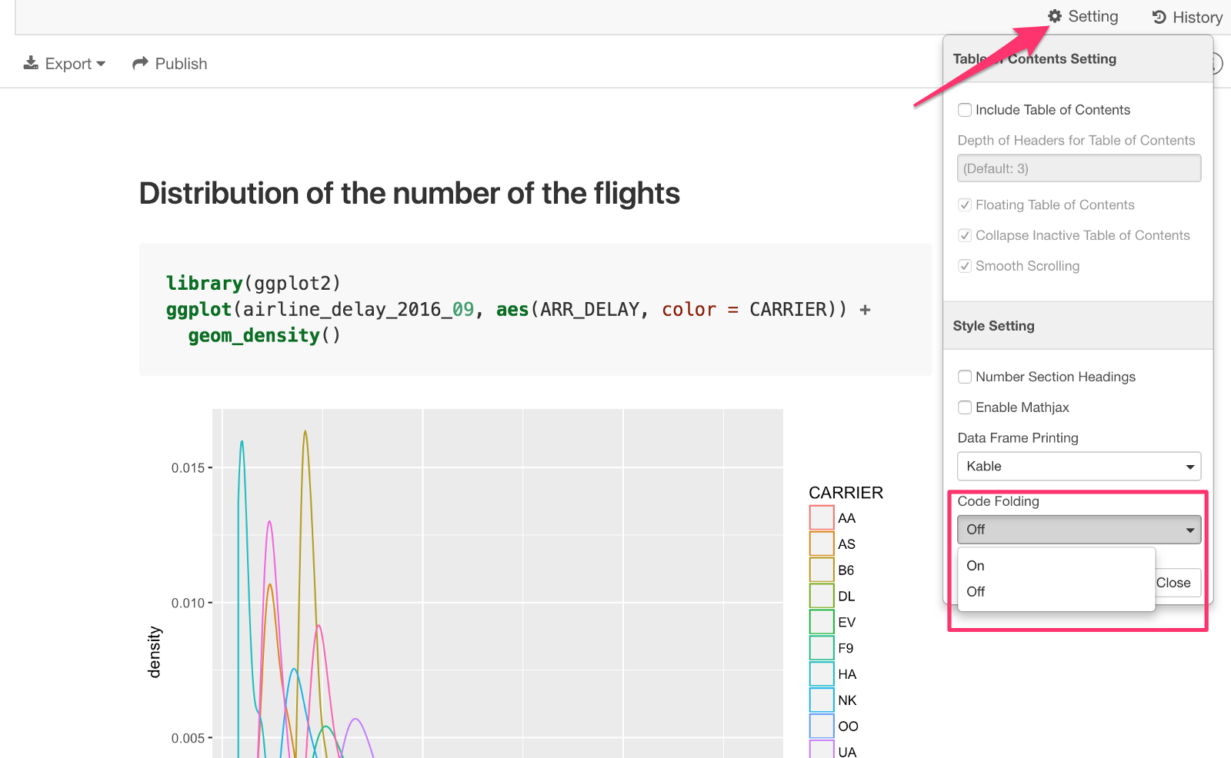Screen dimensions: 1231x758
Task: Click the AA carrier legend box
Action: click(822, 517)
